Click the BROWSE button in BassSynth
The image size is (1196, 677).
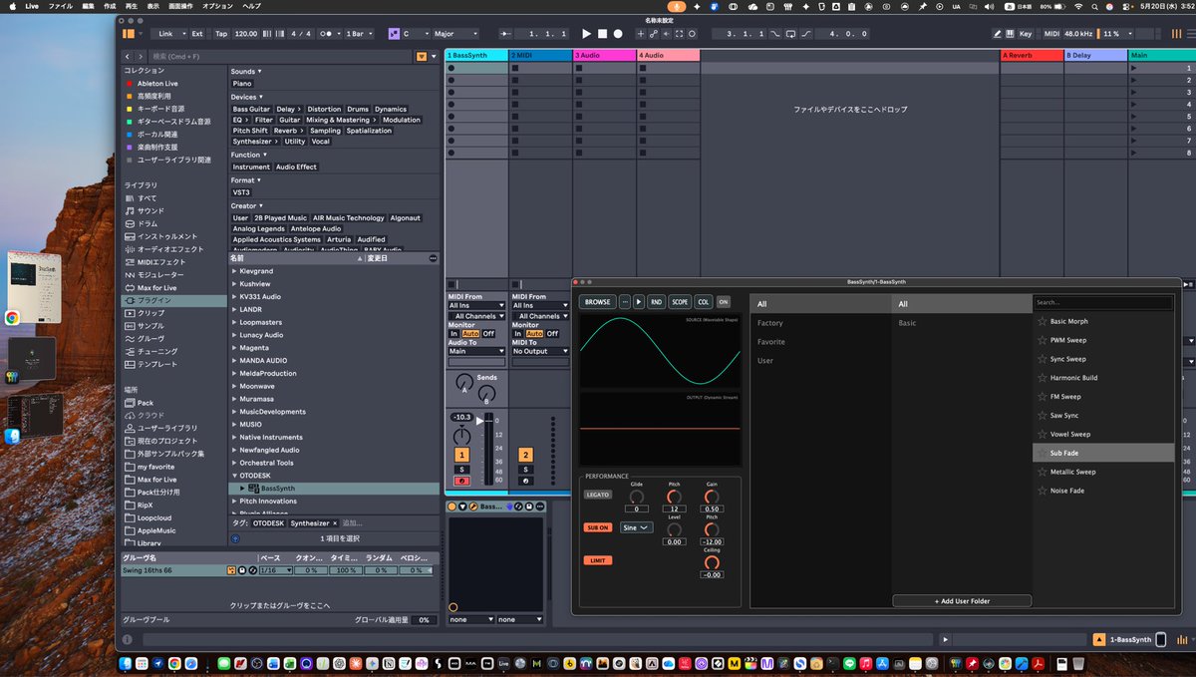598,301
